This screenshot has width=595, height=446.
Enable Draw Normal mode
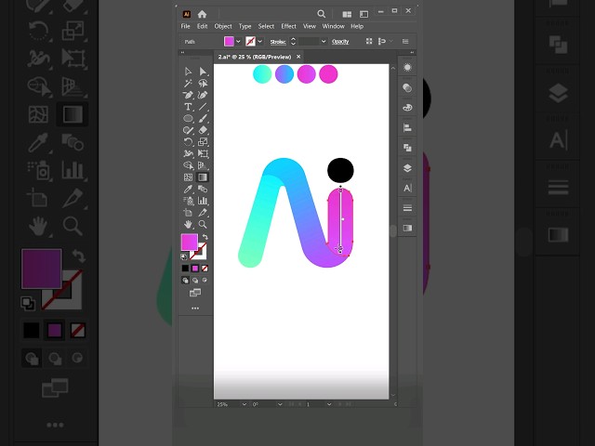tap(185, 281)
